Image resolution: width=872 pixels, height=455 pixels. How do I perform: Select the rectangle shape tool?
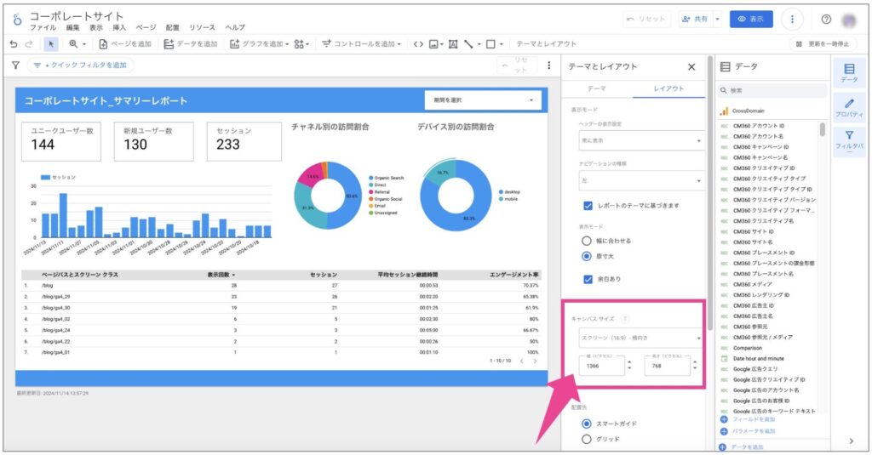(490, 44)
